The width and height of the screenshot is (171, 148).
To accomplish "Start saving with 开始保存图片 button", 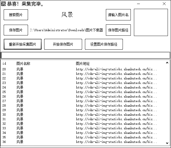I will [x=63, y=44].
